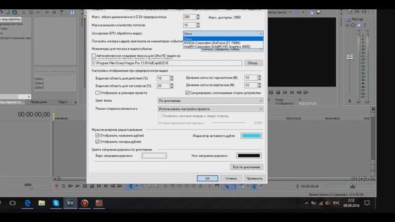
Task: Go to end in timeline transport
Action: [x=106, y=186]
